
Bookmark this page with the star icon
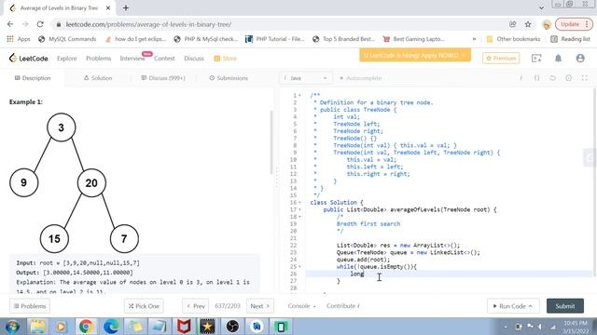tap(528, 24)
